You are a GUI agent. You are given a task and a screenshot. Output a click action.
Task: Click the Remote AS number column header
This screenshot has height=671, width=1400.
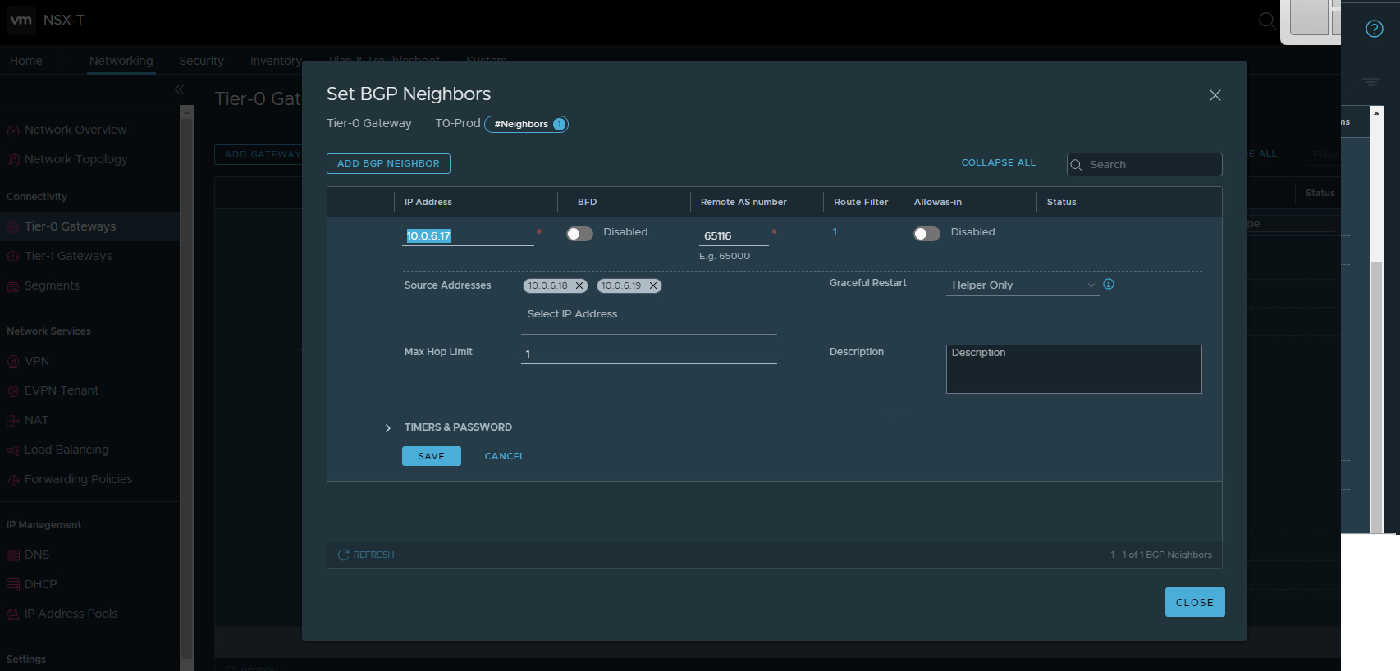tap(743, 202)
